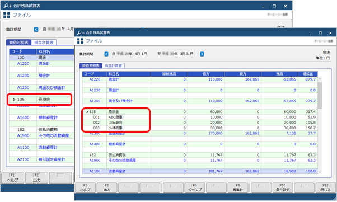337x202 pixels.
Task: Select 182 仮払消費税 row in front window
Action: (x=200, y=155)
